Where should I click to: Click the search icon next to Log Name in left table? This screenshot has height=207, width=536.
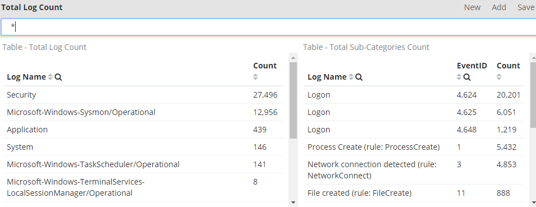(58, 77)
